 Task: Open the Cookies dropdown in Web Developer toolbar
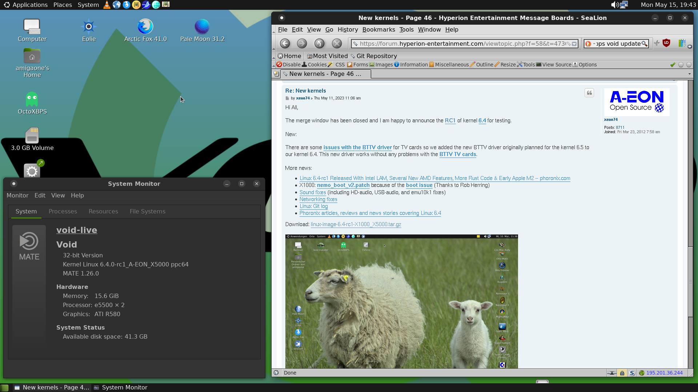pos(314,65)
